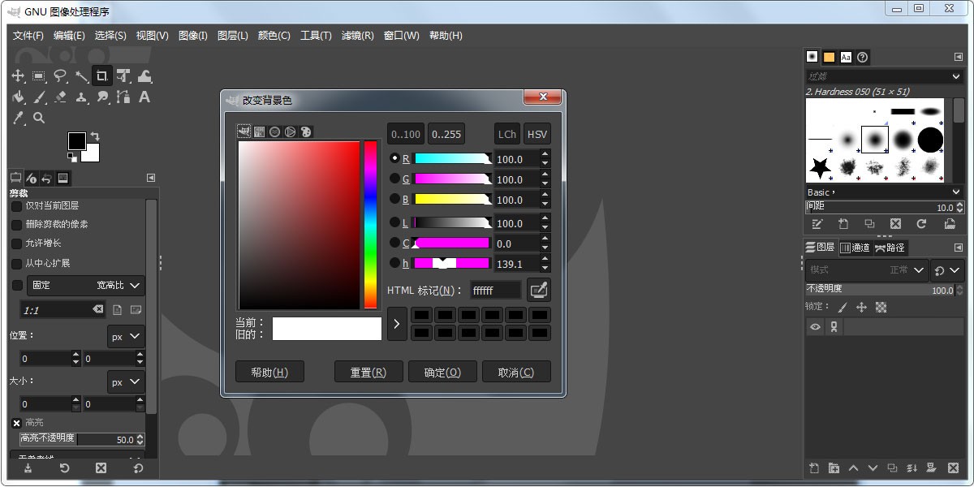Select the Zoom tool
The image size is (974, 487).
tap(38, 118)
